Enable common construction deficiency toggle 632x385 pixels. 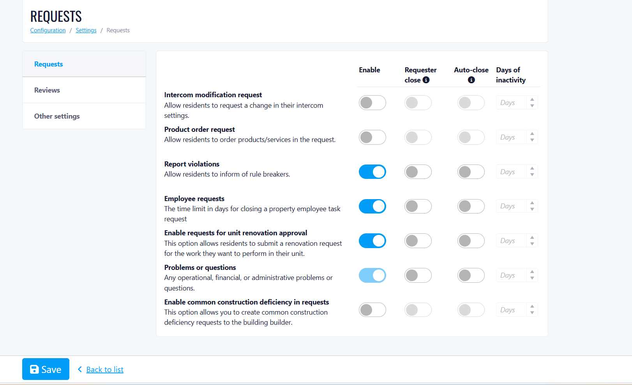pyautogui.click(x=372, y=310)
